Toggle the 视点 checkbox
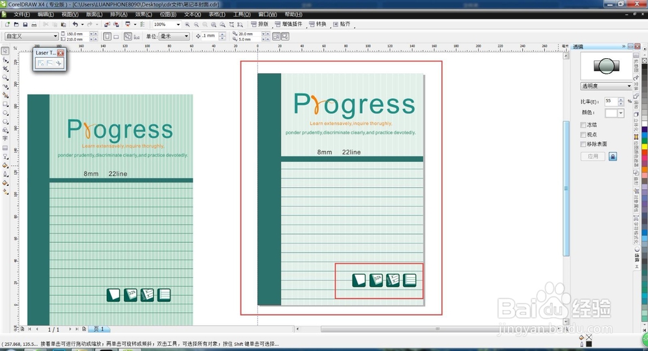This screenshot has height=351, width=648. point(583,135)
